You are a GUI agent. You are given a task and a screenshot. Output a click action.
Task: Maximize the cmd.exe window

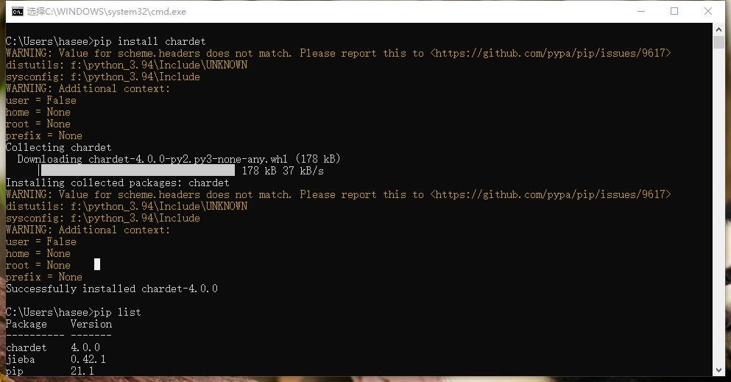click(x=674, y=11)
